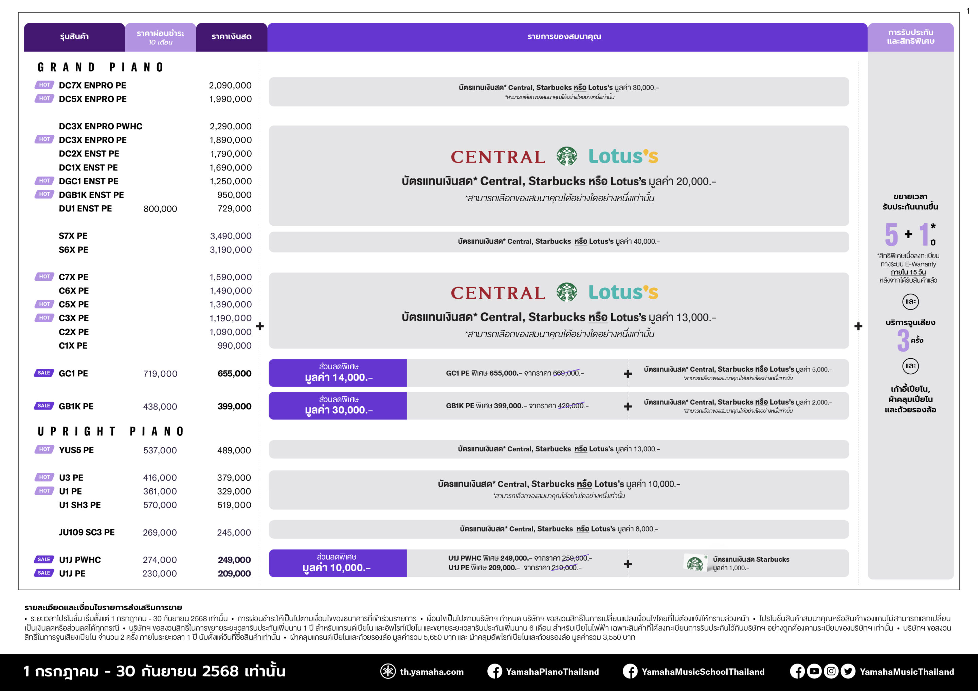This screenshot has height=691, width=978.
Task: Click the S7X PE cash price 3,490,000
Action: [231, 236]
